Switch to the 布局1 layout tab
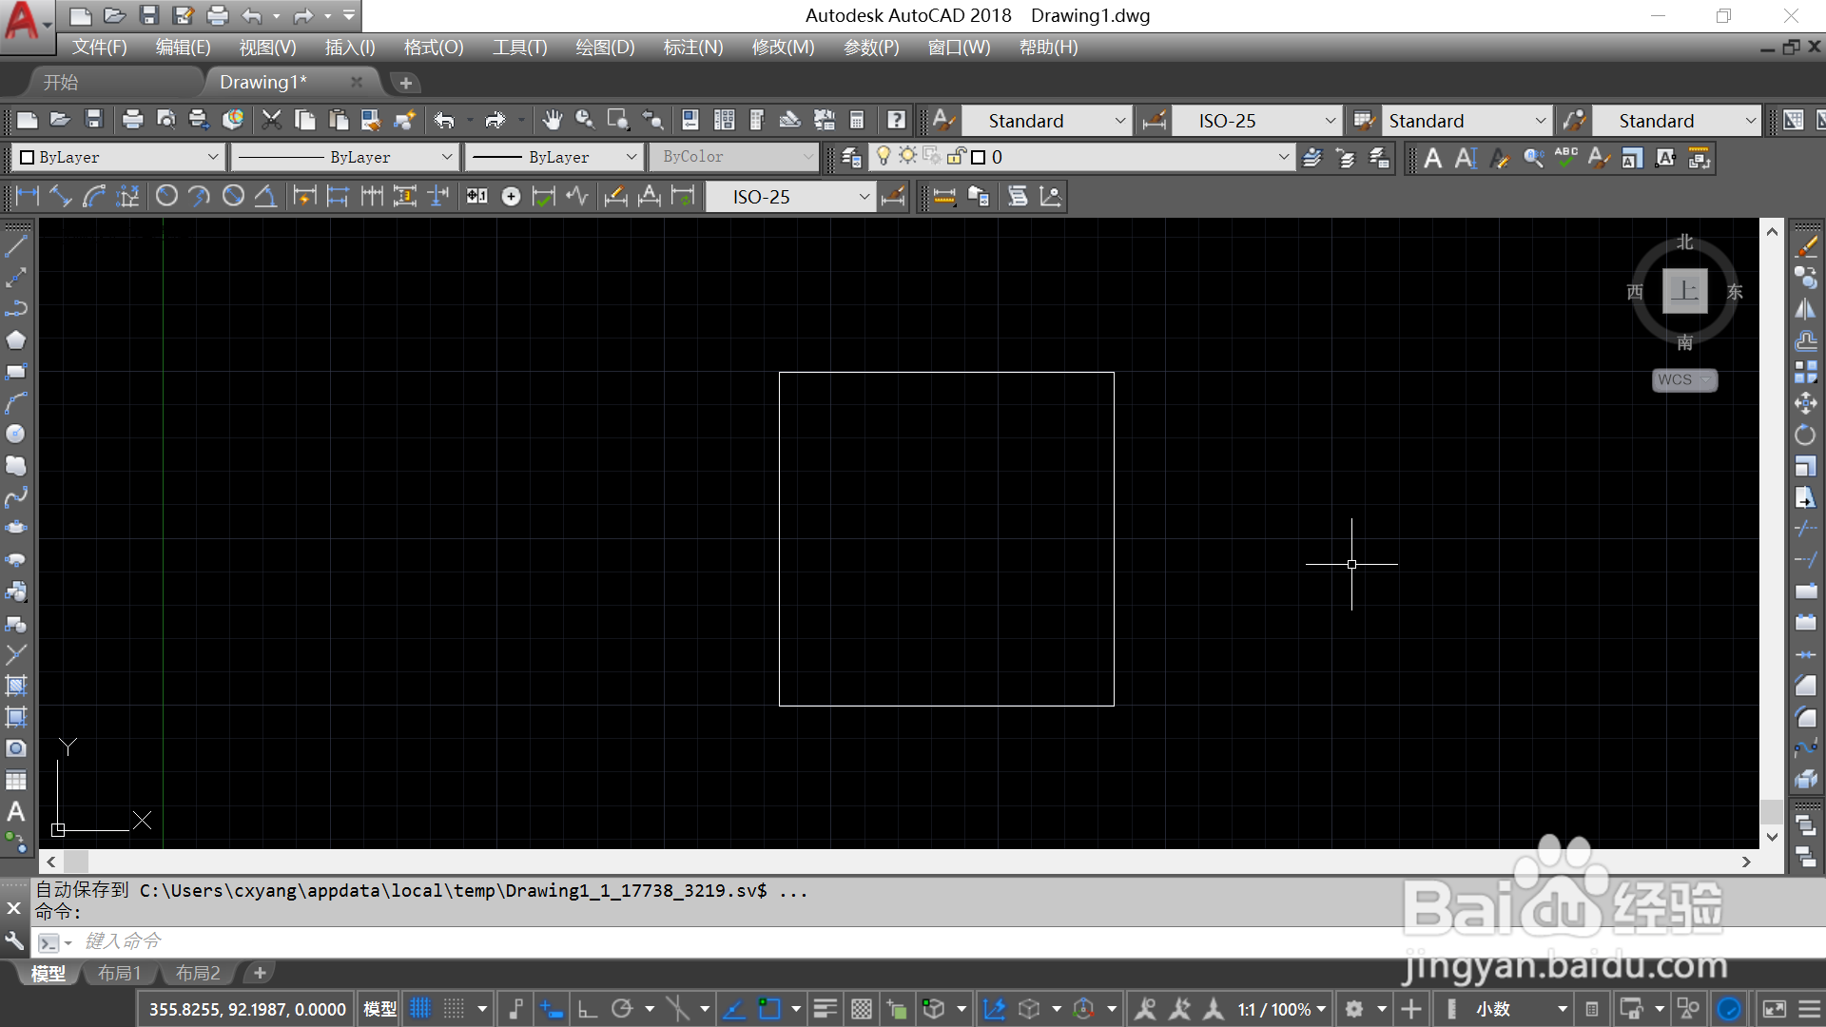Screen dimensions: 1826x1027 tap(119, 973)
